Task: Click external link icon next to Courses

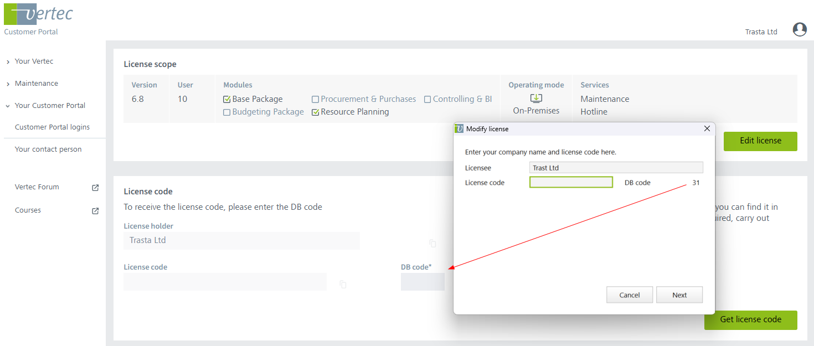Action: (x=95, y=211)
